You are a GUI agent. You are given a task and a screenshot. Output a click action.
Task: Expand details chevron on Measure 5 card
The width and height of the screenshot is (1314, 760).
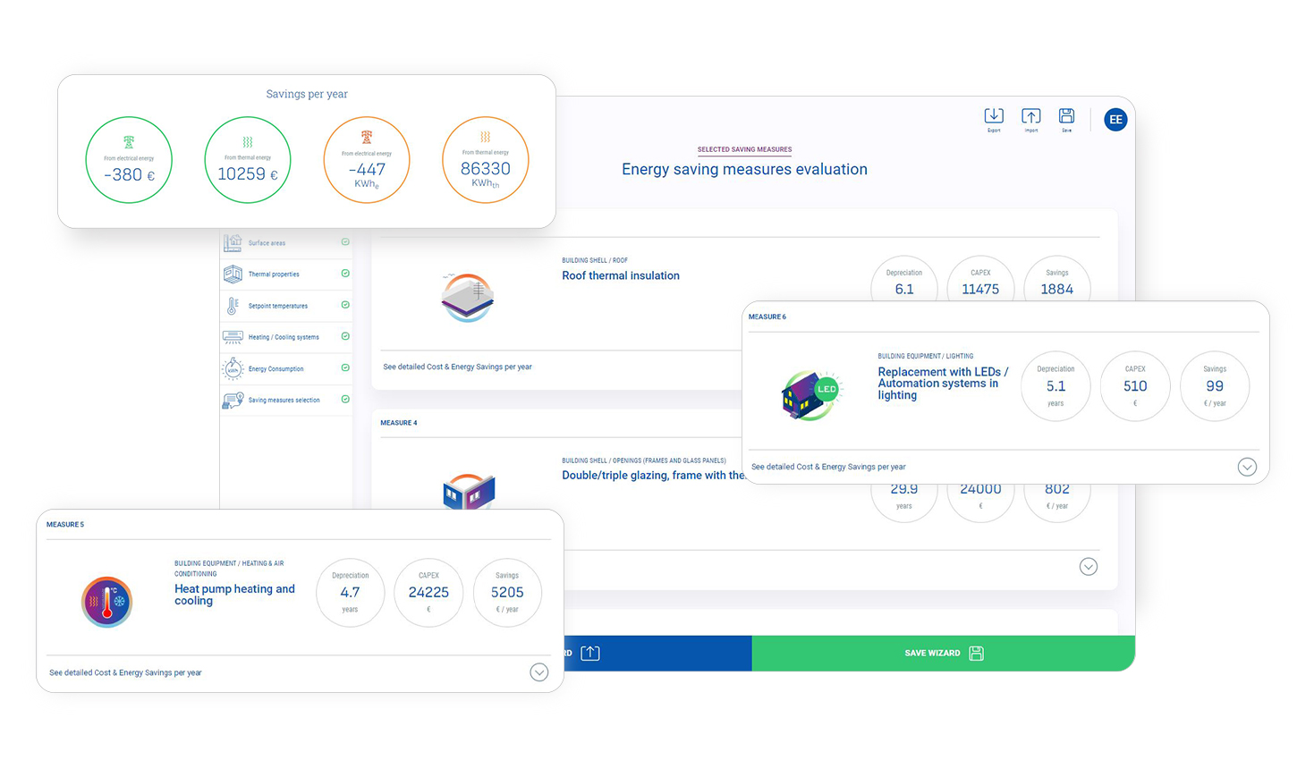538,671
